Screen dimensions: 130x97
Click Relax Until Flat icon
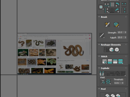tap(112, 50)
